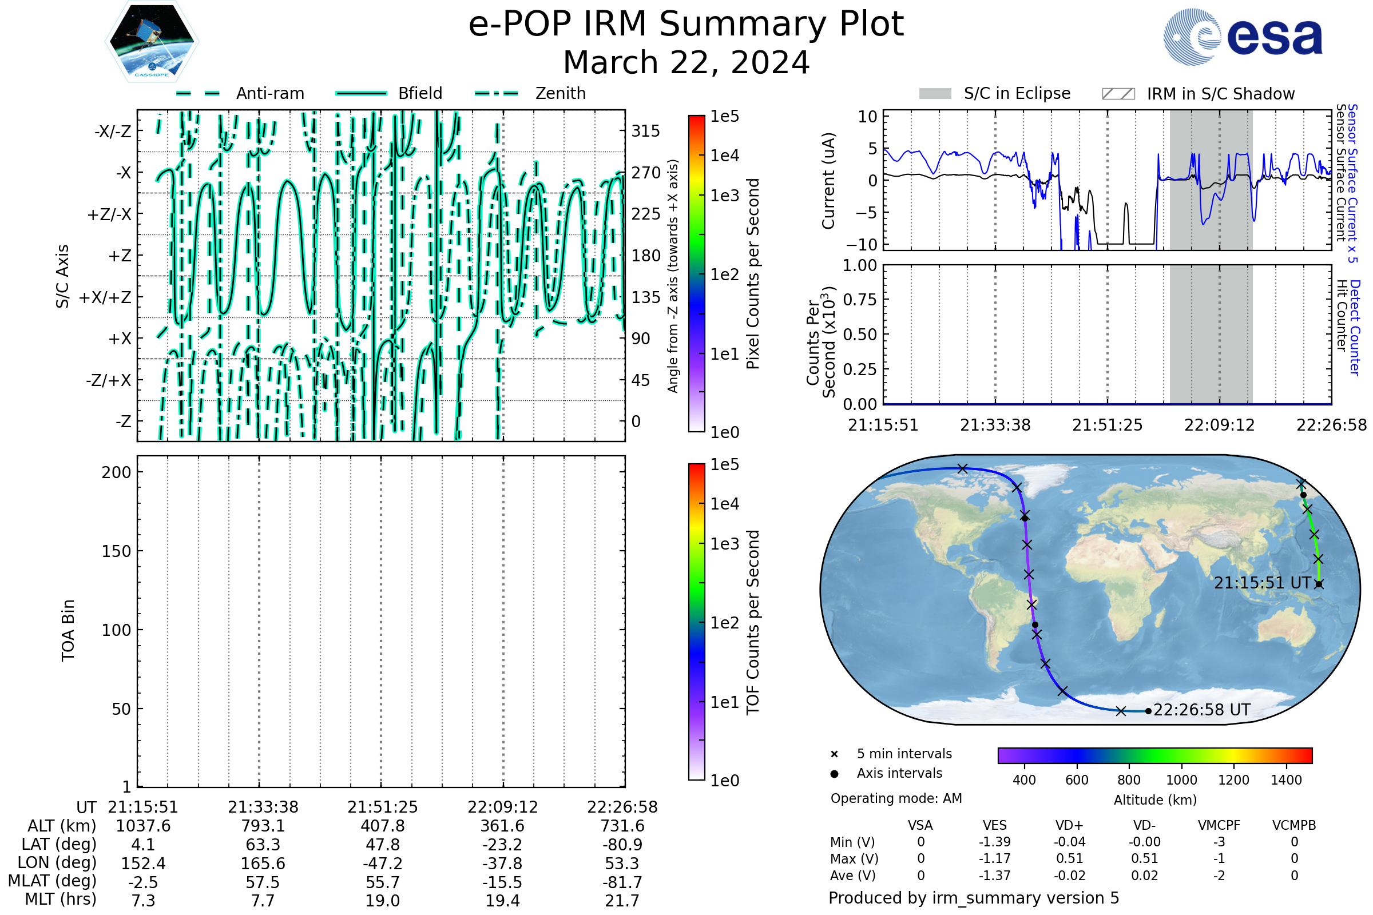Screen dimensions: 1373x915
Task: Click the hatched IRM in S/C Shadow swatch
Action: point(1118,94)
